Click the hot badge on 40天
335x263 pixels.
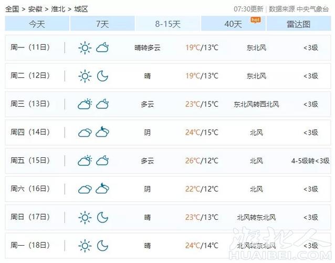pos(256,20)
